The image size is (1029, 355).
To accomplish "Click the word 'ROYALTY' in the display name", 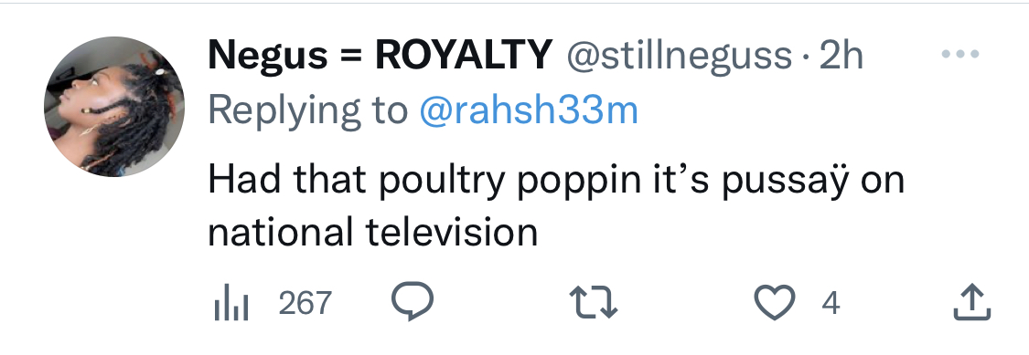I will click(x=464, y=55).
